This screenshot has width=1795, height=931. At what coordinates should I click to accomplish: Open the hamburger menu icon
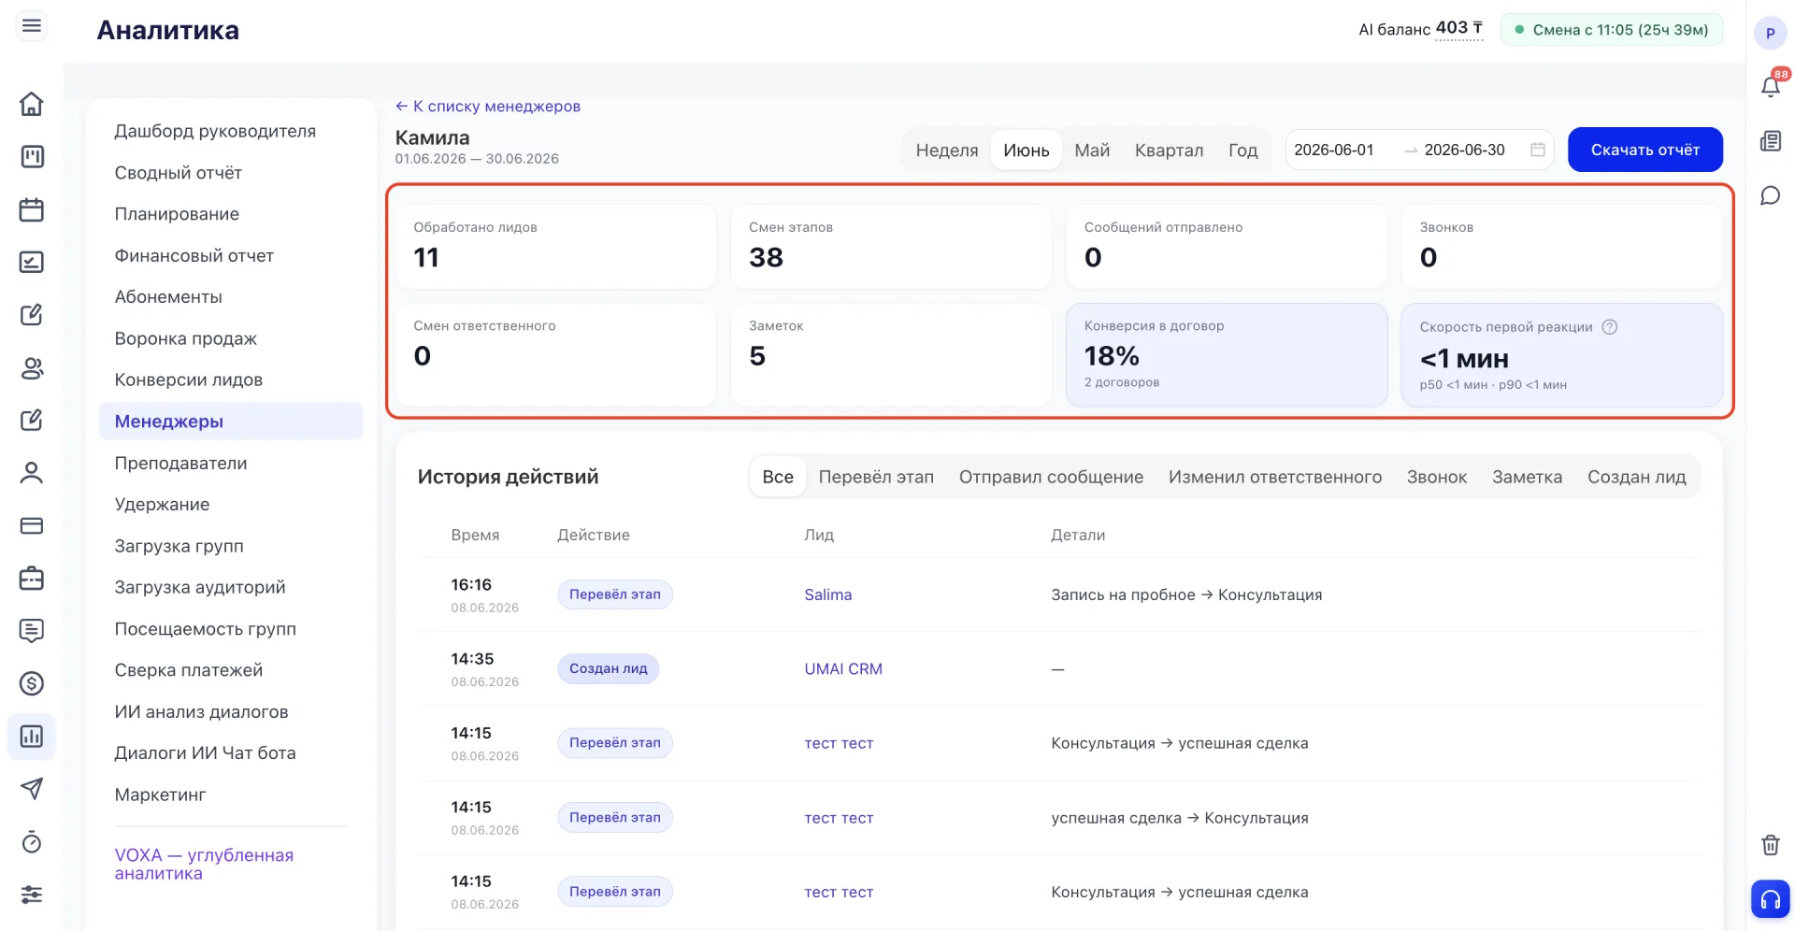click(32, 26)
